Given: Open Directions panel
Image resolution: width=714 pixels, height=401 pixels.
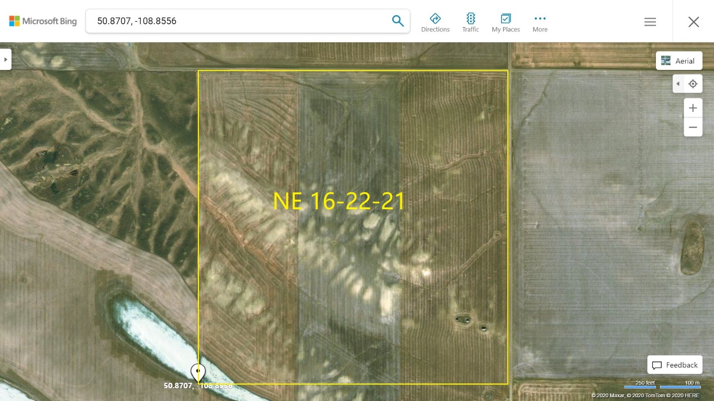Looking at the screenshot, I should point(435,23).
